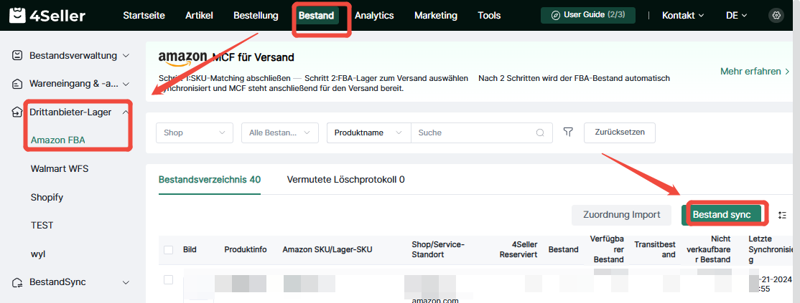800x303 pixels.
Task: Open the Shop filter dropdown
Action: click(195, 133)
